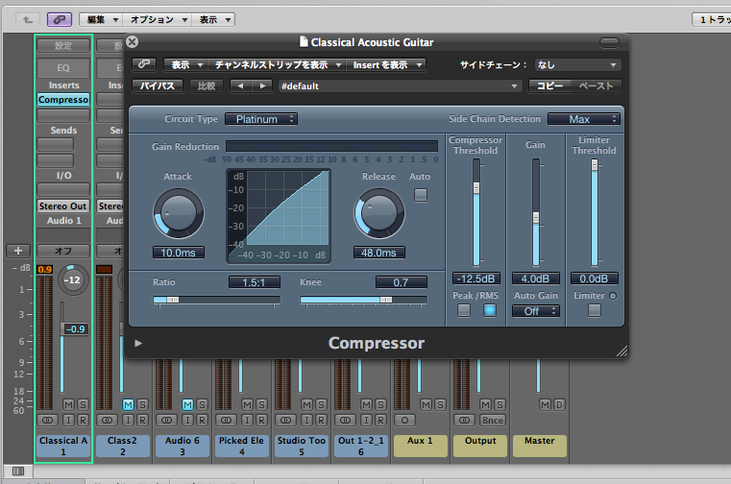Click the Attack knob in Compressor
This screenshot has width=731, height=484.
pyautogui.click(x=178, y=213)
